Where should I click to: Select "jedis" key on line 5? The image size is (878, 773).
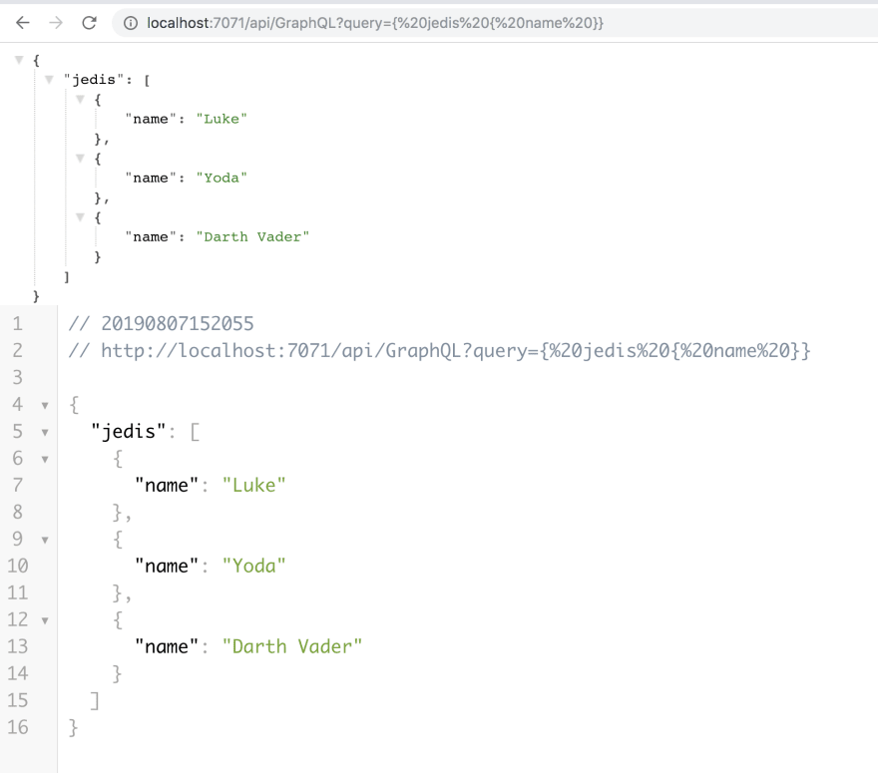[129, 432]
